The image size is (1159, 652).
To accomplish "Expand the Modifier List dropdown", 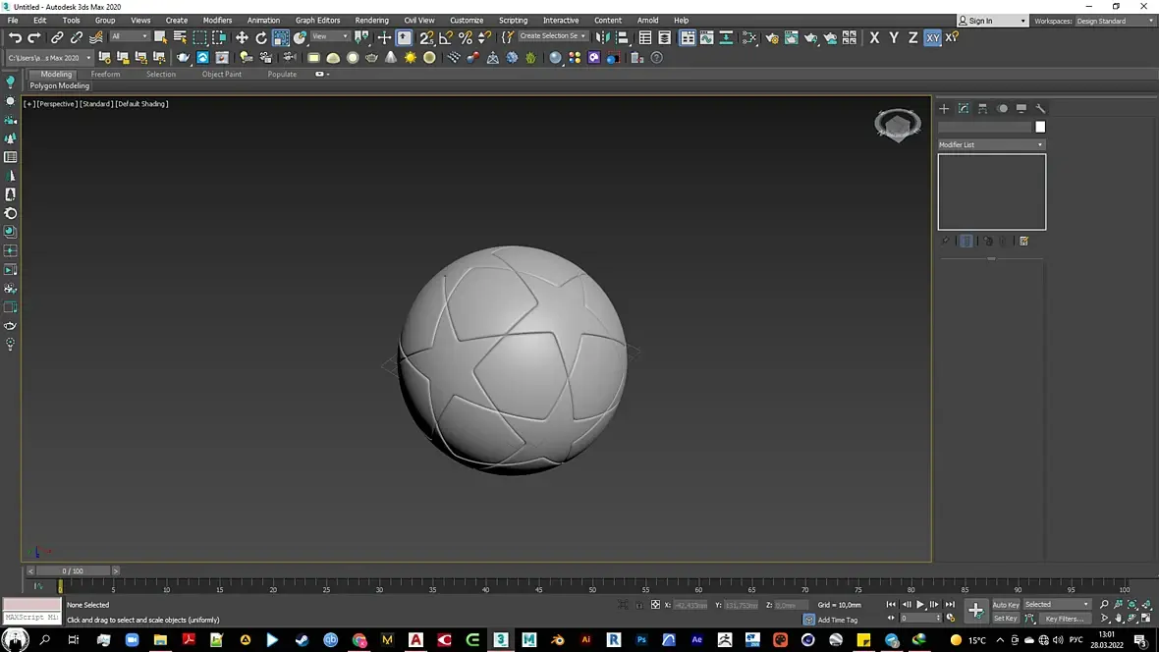I will tap(991, 144).
